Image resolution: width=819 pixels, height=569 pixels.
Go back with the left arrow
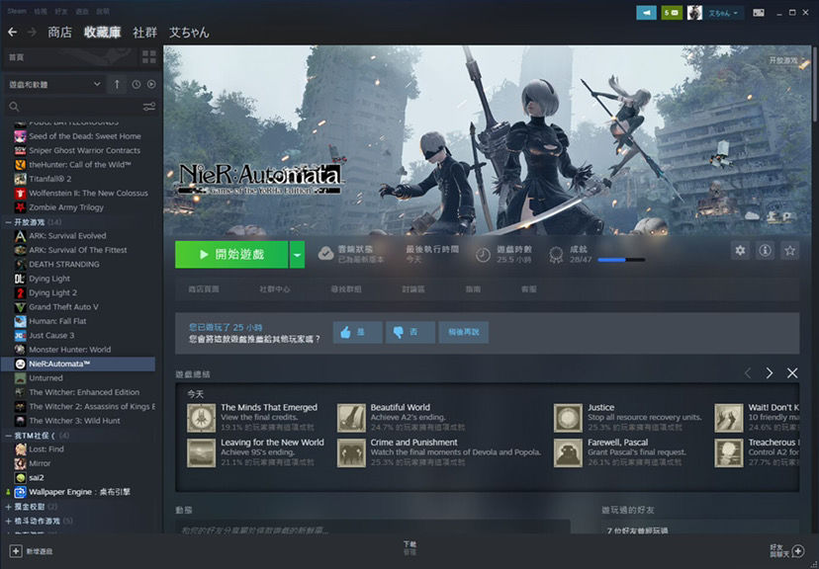pyautogui.click(x=13, y=33)
